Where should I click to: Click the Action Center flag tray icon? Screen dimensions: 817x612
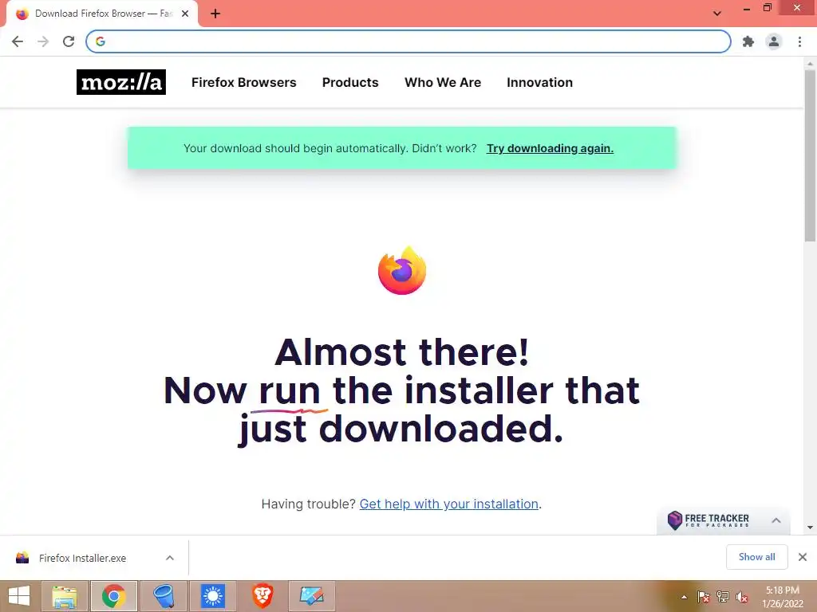[704, 597]
